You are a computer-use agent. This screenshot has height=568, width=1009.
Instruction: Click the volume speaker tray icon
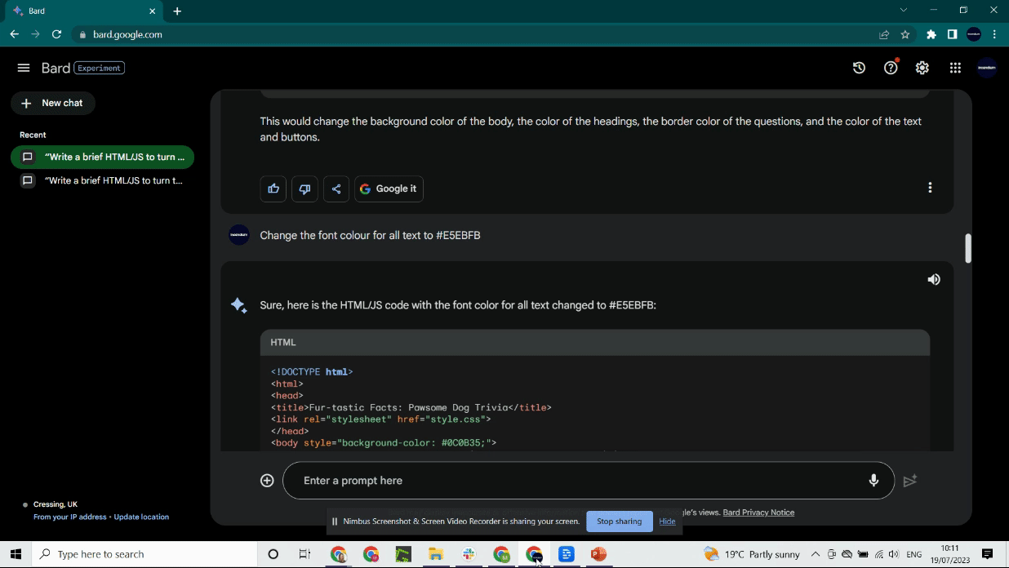893,554
